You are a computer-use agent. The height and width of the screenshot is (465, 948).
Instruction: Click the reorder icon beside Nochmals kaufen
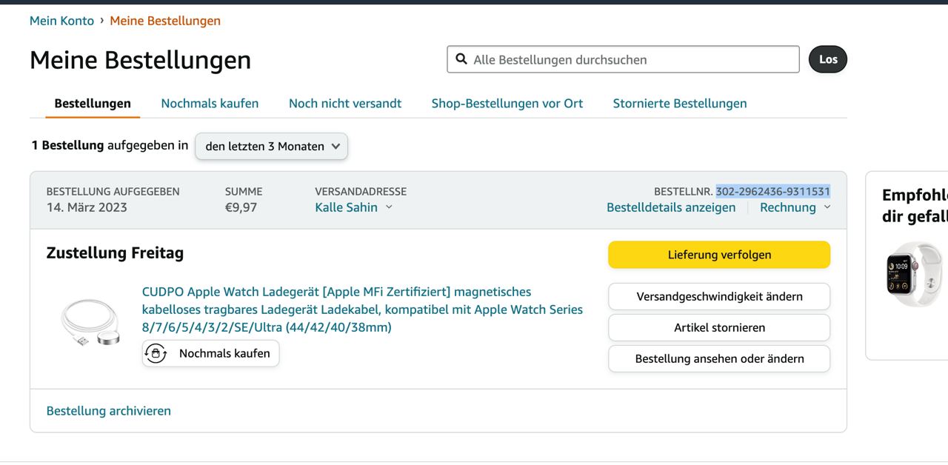click(x=156, y=354)
